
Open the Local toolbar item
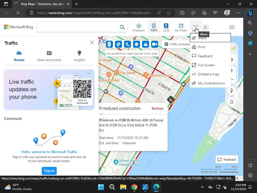(166, 27)
